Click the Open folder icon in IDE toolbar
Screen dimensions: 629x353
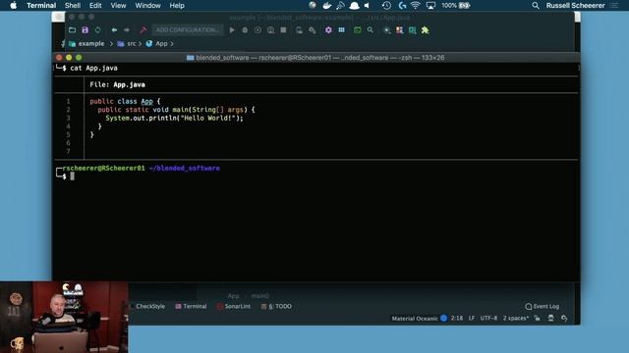pyautogui.click(x=72, y=30)
